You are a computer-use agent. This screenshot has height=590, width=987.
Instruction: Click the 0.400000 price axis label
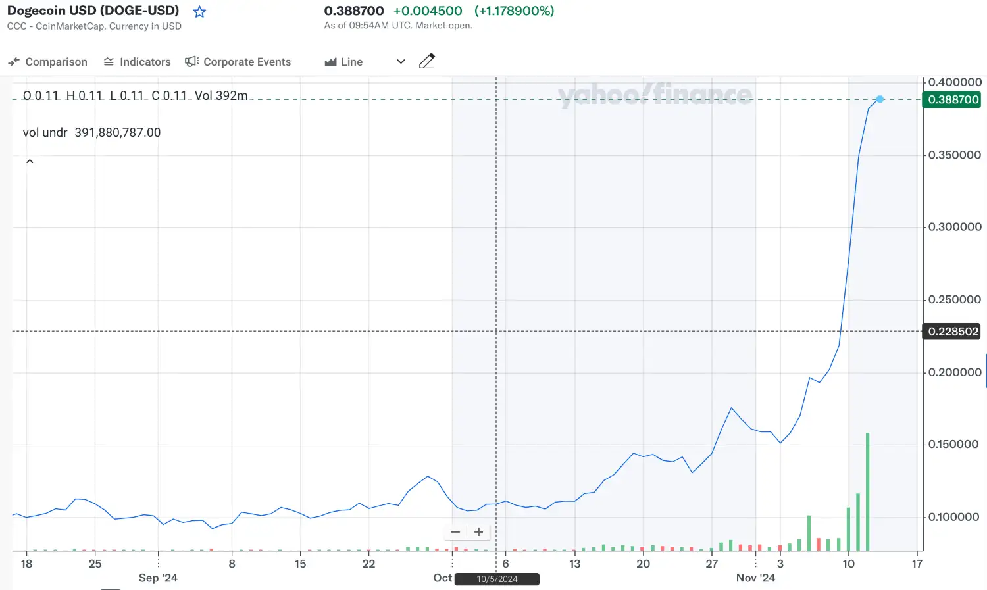(955, 82)
